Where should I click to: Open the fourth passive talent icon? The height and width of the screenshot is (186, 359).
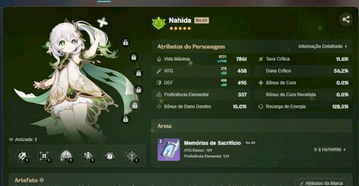tap(88, 156)
